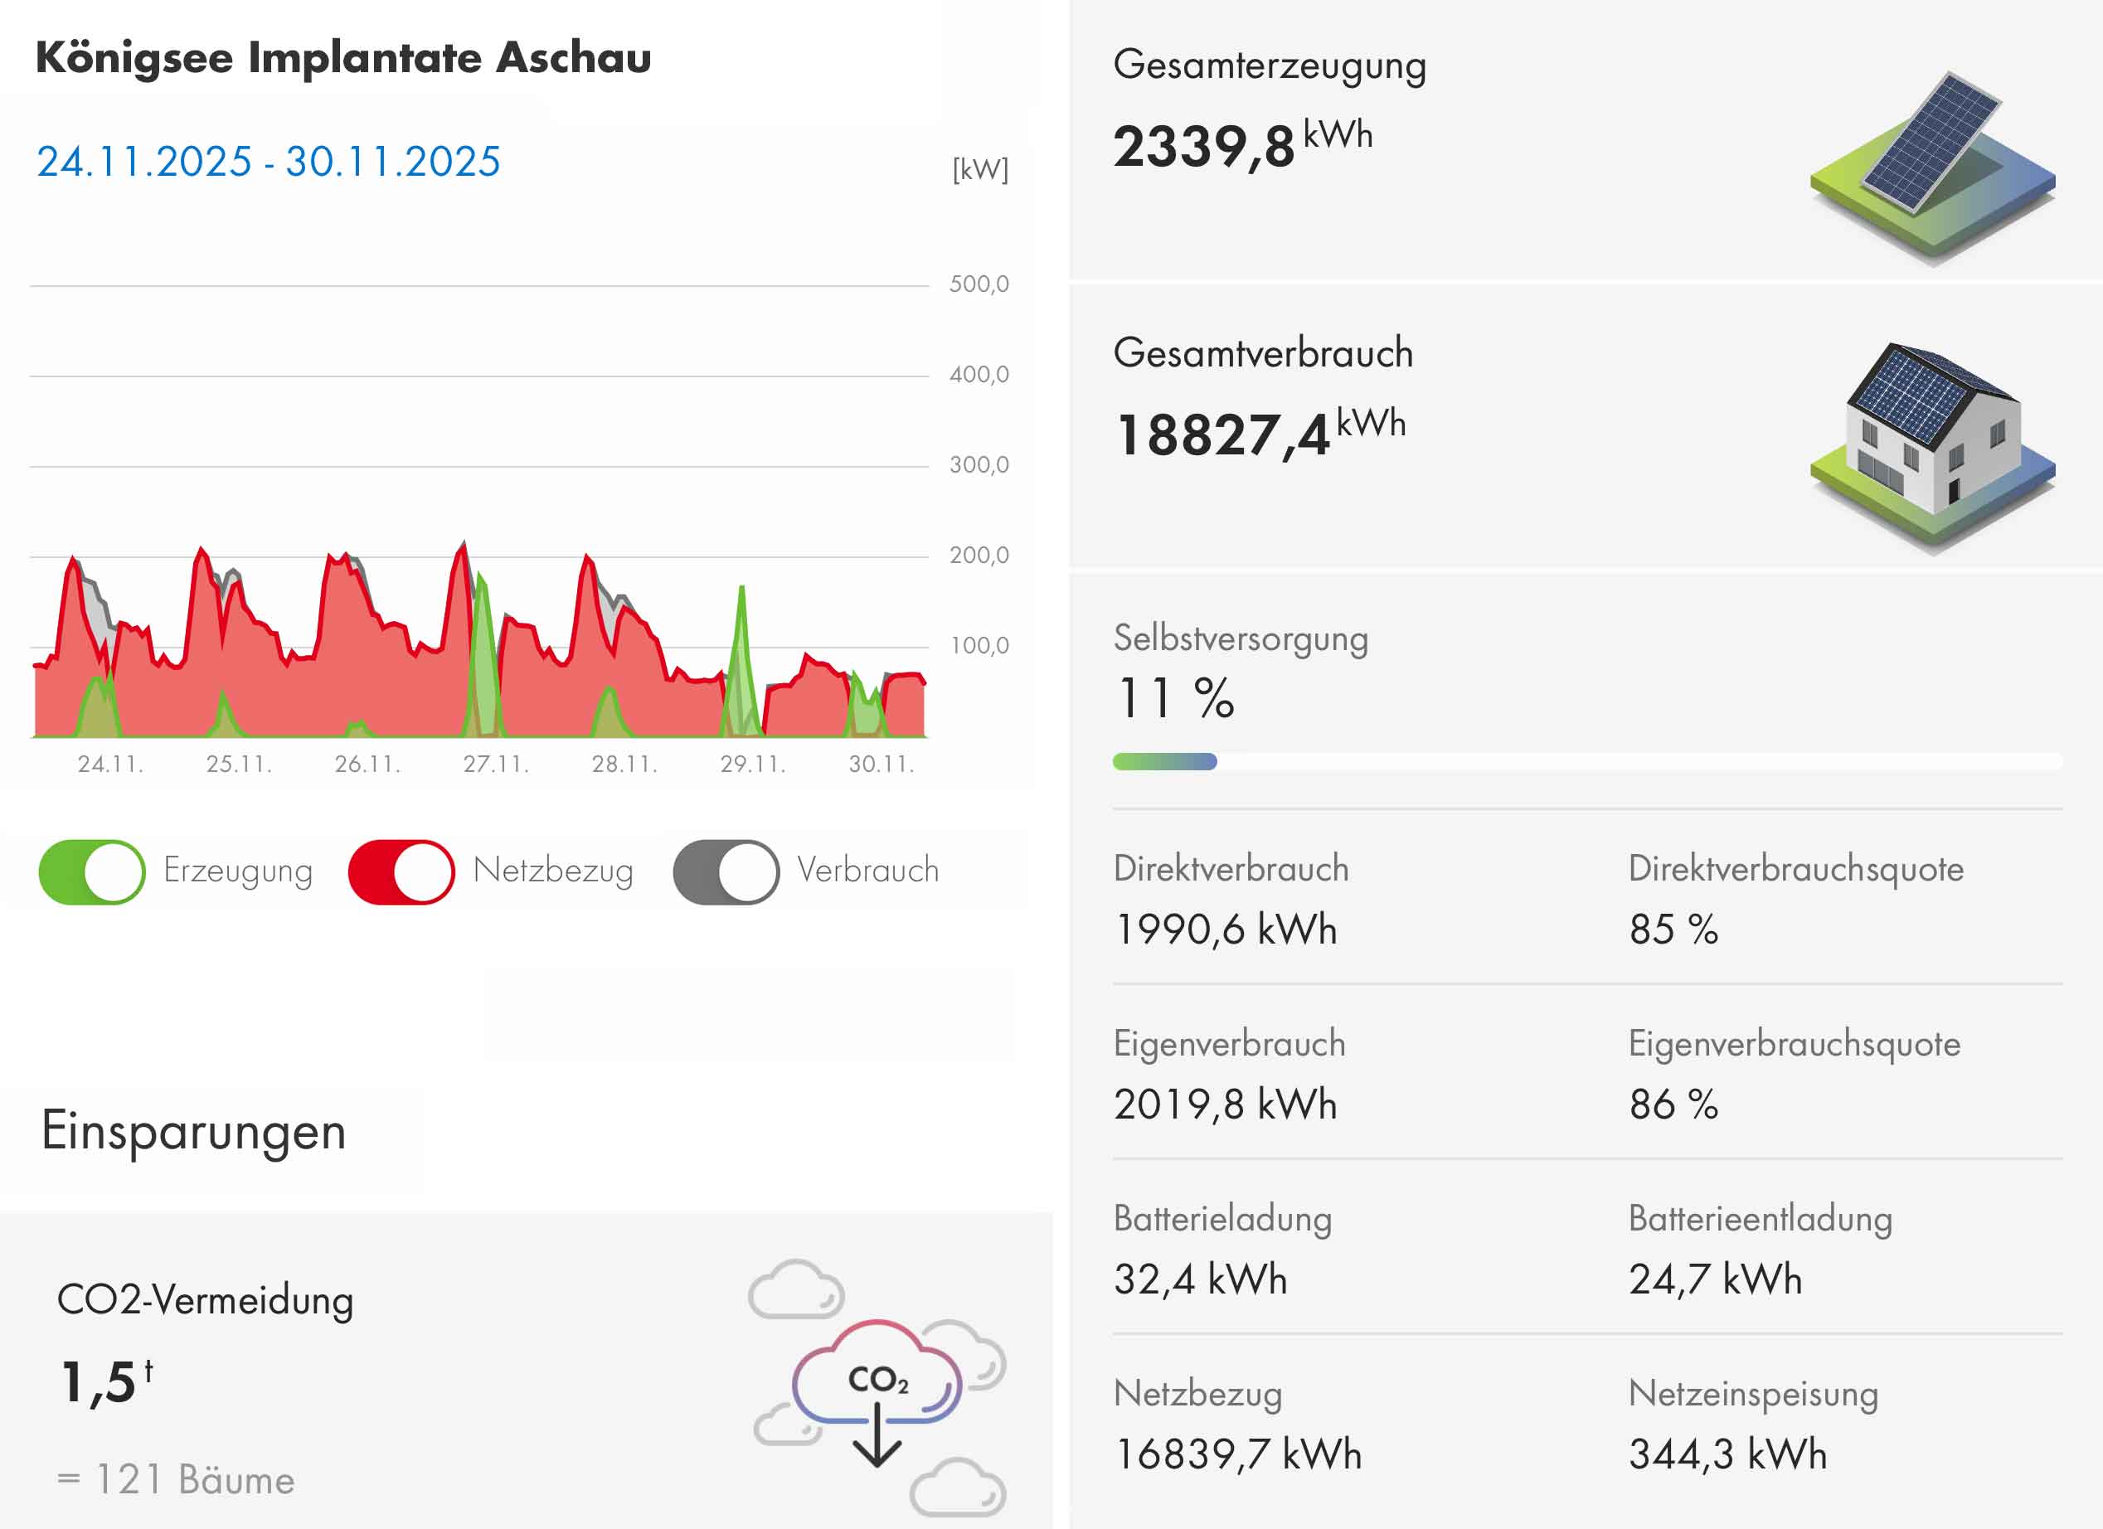The height and width of the screenshot is (1529, 2103).
Task: Toggle the gray Verbrauch switch
Action: (x=725, y=871)
